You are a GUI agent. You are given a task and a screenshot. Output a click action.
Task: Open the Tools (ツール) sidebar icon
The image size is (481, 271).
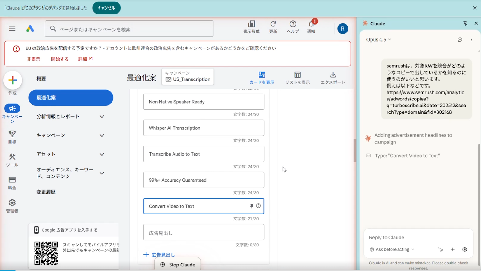pyautogui.click(x=12, y=157)
